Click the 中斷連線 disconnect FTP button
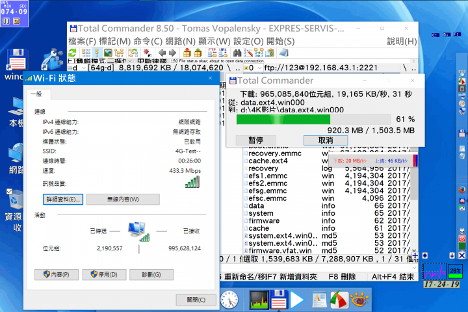The height and width of the screenshot is (312, 468). (151, 61)
